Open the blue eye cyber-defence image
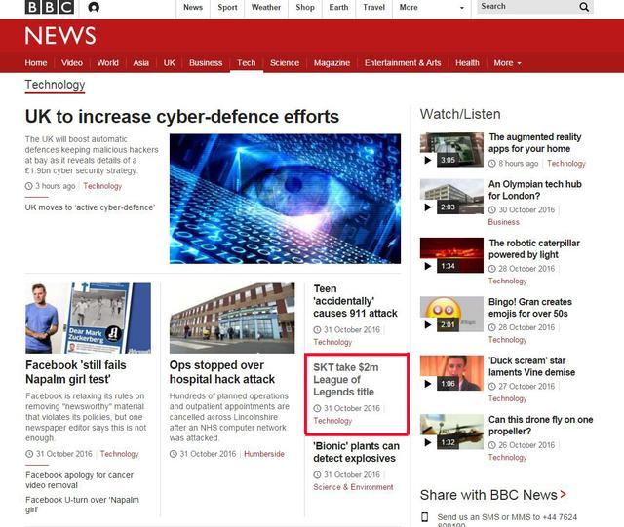 [285, 199]
